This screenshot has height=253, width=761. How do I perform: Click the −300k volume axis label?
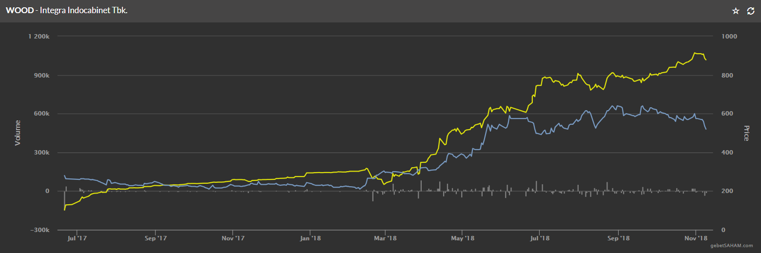(39, 230)
